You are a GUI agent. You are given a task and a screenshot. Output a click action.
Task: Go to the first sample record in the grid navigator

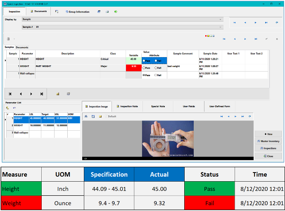click(x=10, y=94)
